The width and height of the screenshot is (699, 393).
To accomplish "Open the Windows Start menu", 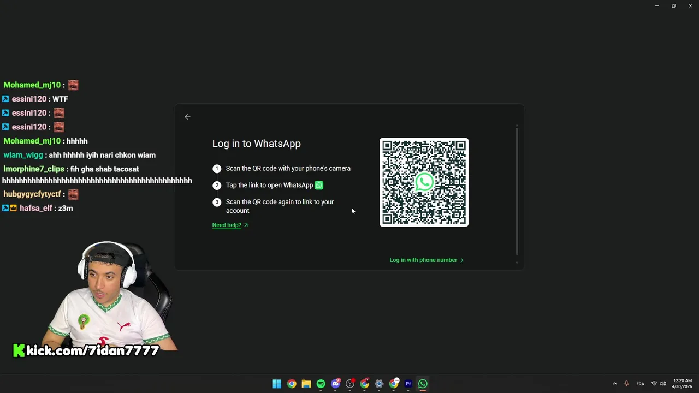I will click(x=277, y=384).
